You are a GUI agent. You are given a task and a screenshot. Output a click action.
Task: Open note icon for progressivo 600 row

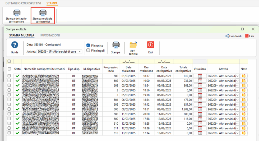pyautogui.click(x=244, y=76)
